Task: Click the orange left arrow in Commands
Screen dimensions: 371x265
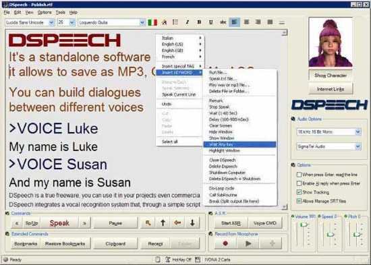Action: click(177, 223)
